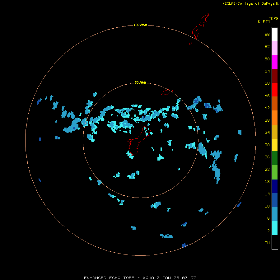The width and height of the screenshot is (280, 280).
Task: Click the medium blue legend swatch
Action: (x=275, y=200)
